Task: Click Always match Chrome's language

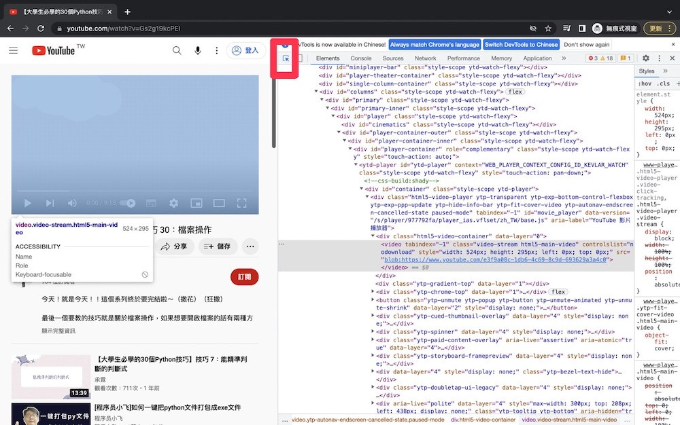Action: pos(435,45)
